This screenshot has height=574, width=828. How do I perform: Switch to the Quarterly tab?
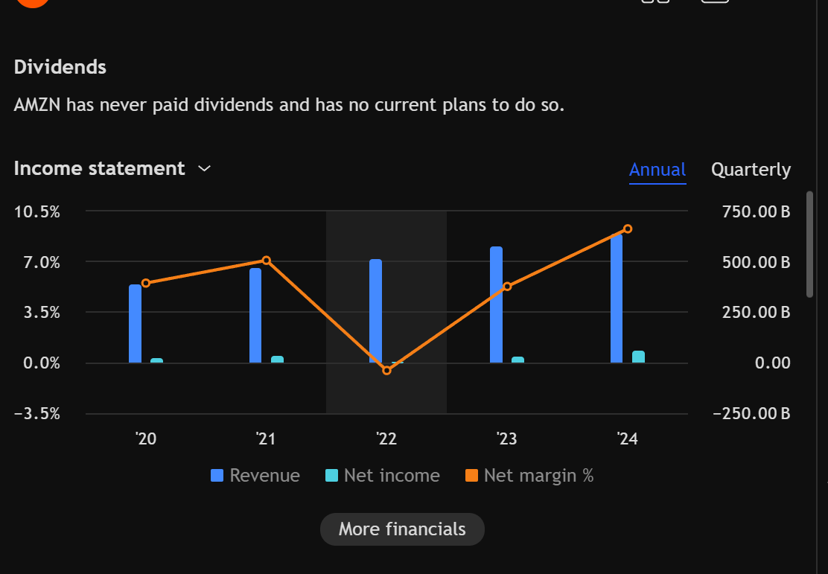tap(751, 170)
